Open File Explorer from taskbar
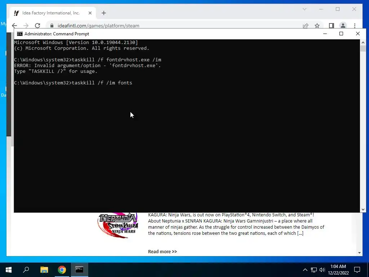Viewport: 369px width, 277px height. [x=44, y=270]
